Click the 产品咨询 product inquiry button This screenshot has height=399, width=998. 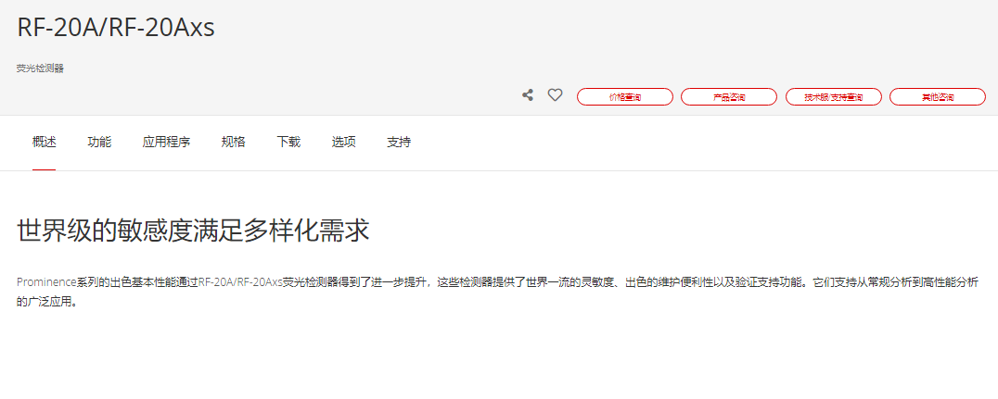729,96
